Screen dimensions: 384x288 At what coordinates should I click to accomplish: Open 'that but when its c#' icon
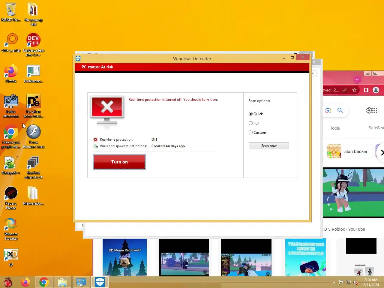pos(33,167)
